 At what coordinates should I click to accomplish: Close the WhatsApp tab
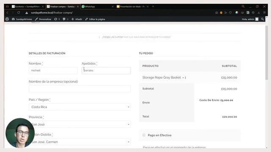coord(113,7)
